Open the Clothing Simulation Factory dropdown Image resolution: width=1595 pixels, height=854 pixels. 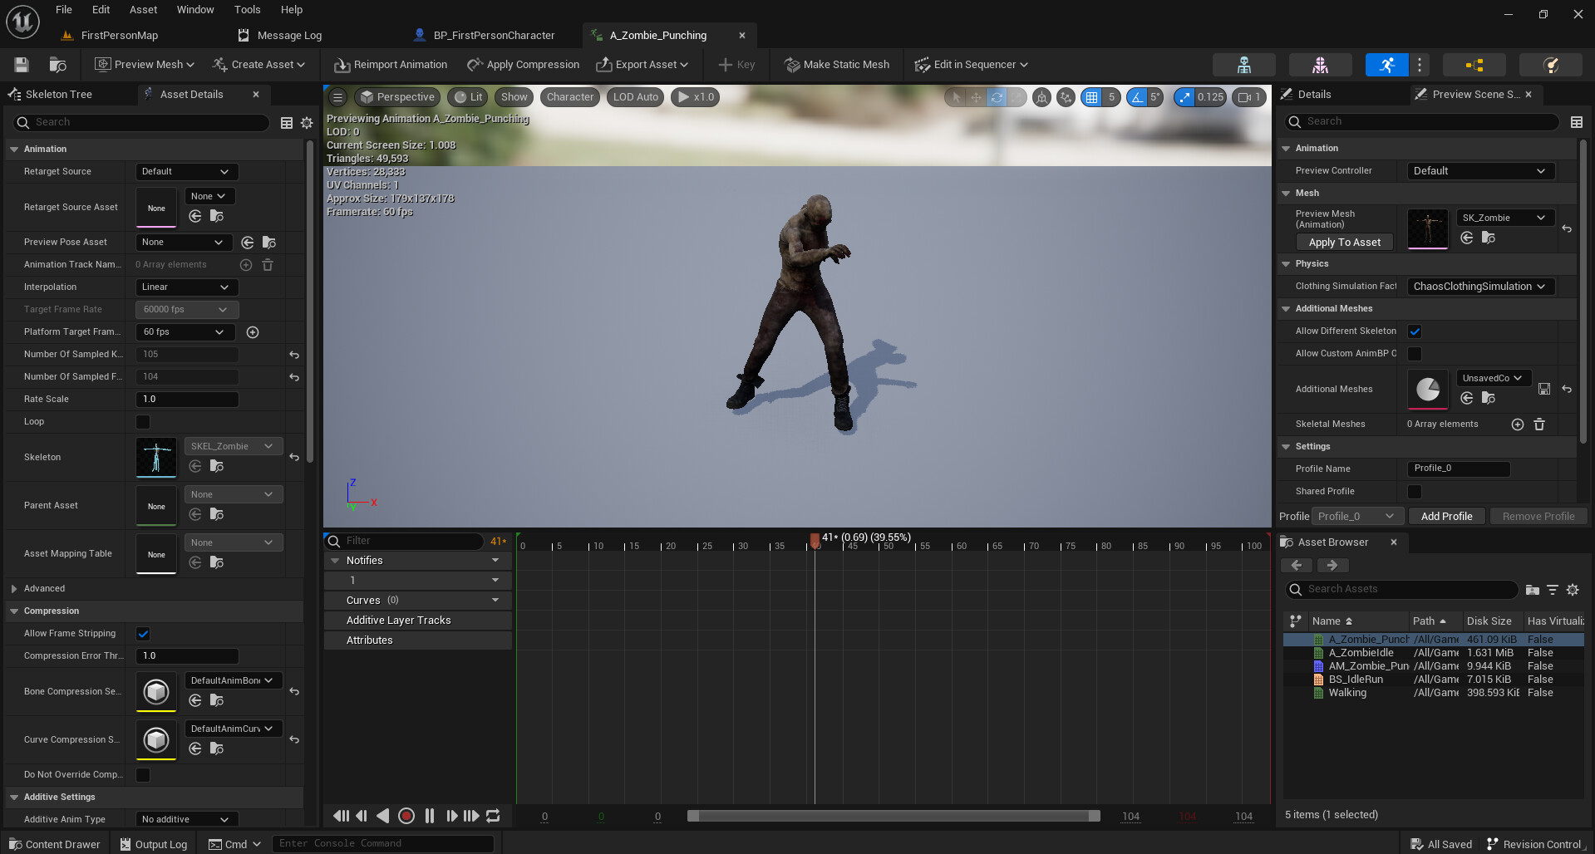coord(1480,286)
